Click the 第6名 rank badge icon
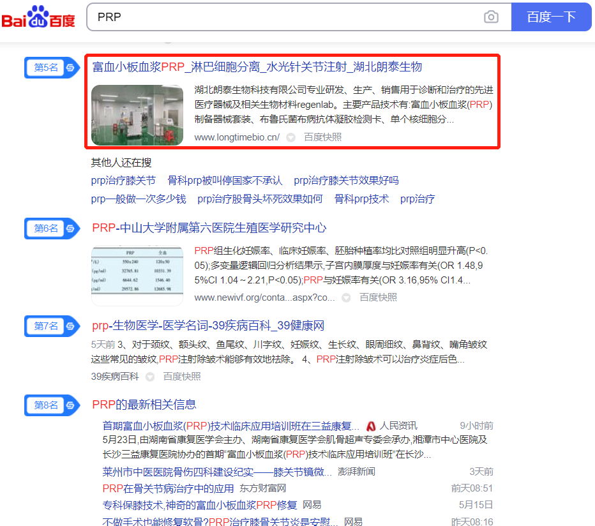 52,229
